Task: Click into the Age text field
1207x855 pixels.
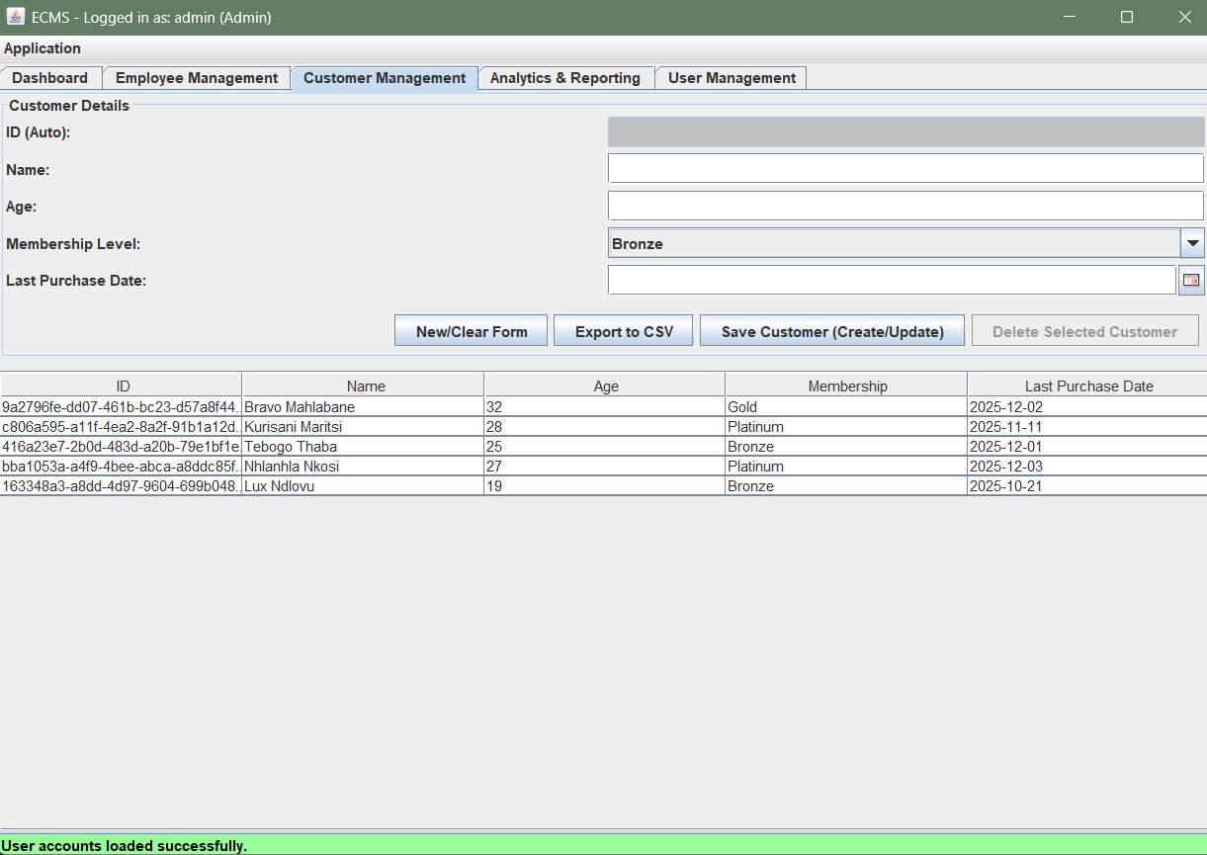Action: (905, 206)
